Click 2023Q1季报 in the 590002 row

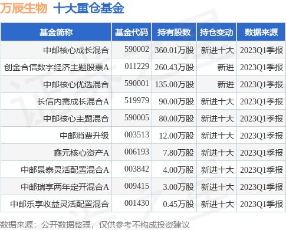tap(261, 50)
